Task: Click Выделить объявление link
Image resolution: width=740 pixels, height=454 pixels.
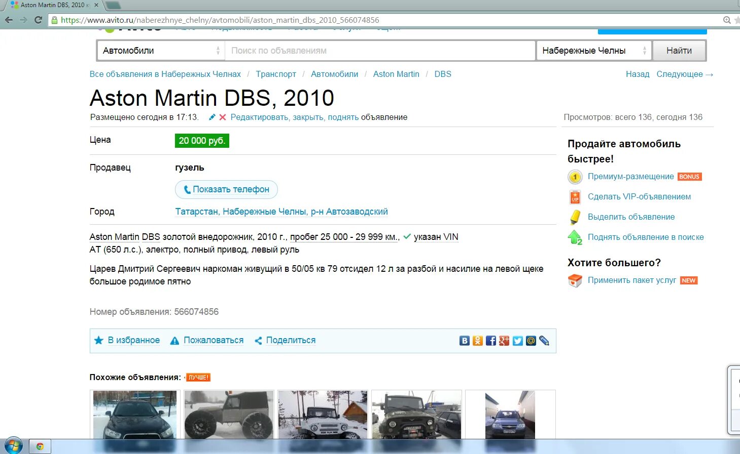Action: pyautogui.click(x=631, y=217)
